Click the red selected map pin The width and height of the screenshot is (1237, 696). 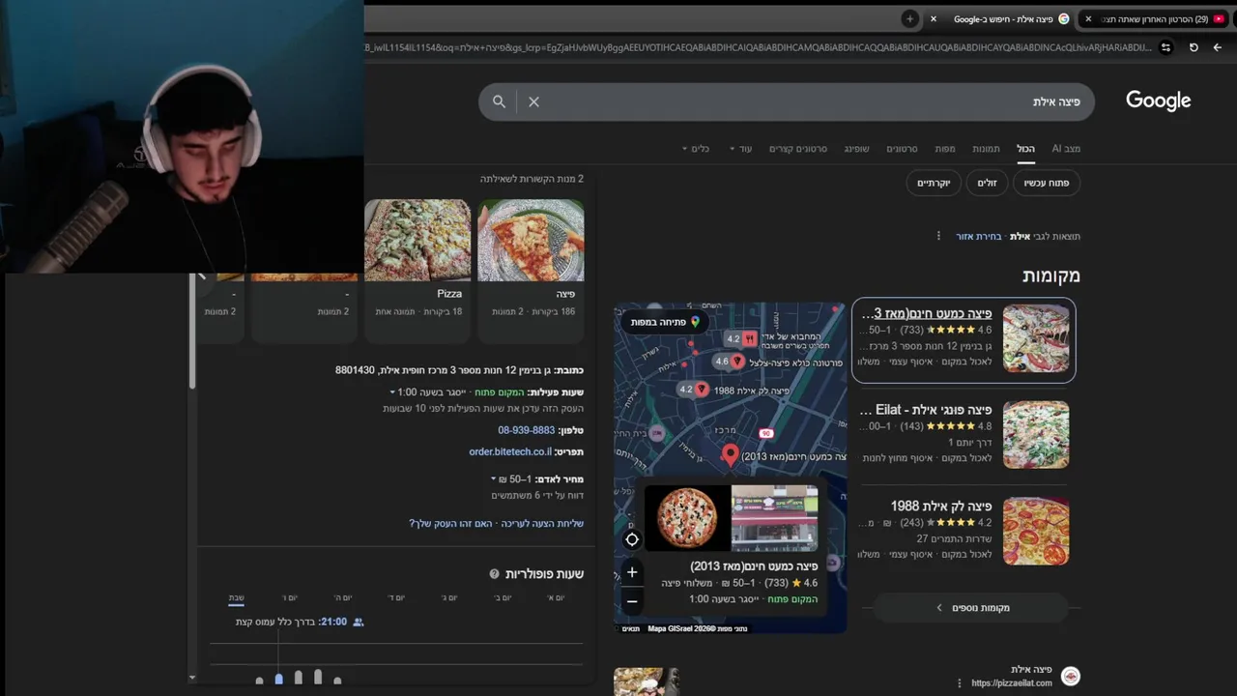click(731, 454)
